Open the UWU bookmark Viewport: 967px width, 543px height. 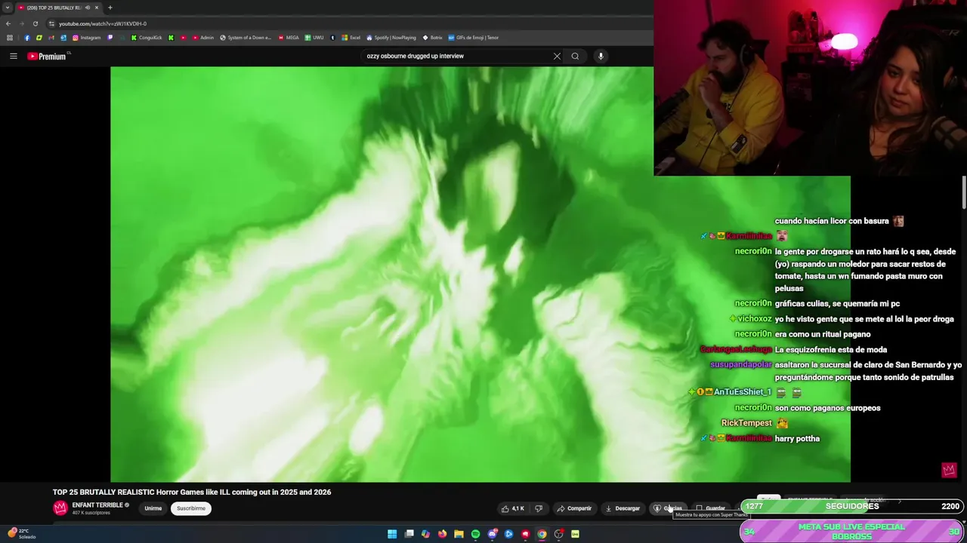pos(314,37)
